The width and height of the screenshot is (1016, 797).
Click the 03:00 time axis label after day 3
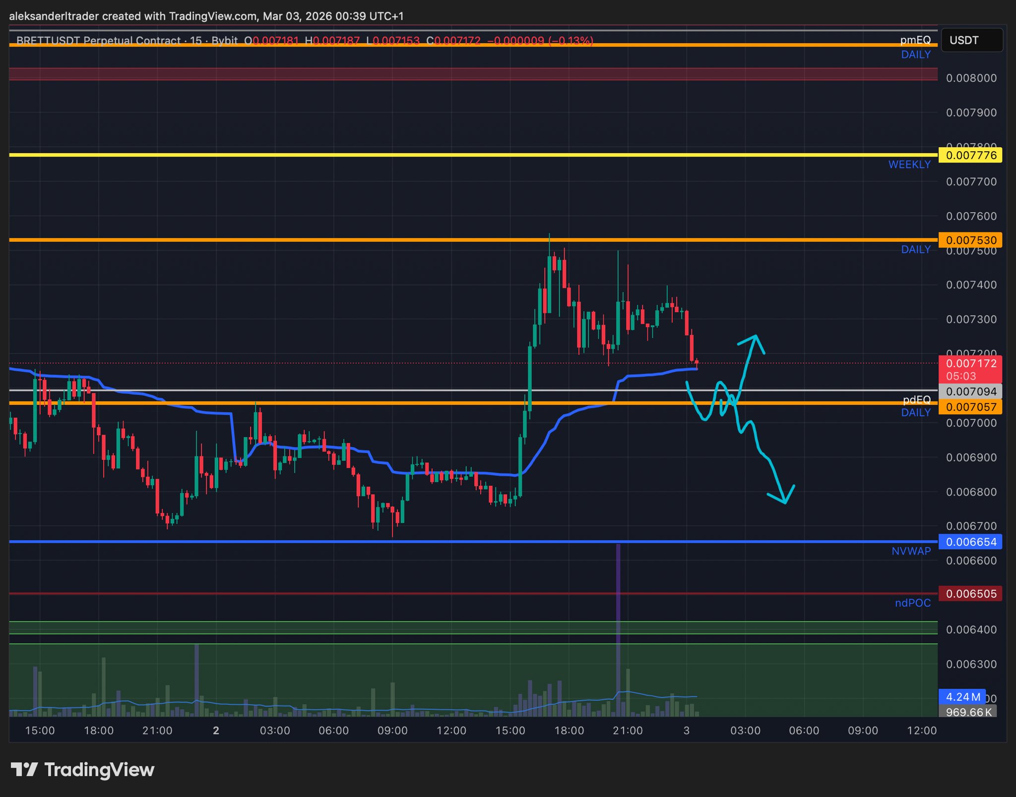tap(745, 731)
